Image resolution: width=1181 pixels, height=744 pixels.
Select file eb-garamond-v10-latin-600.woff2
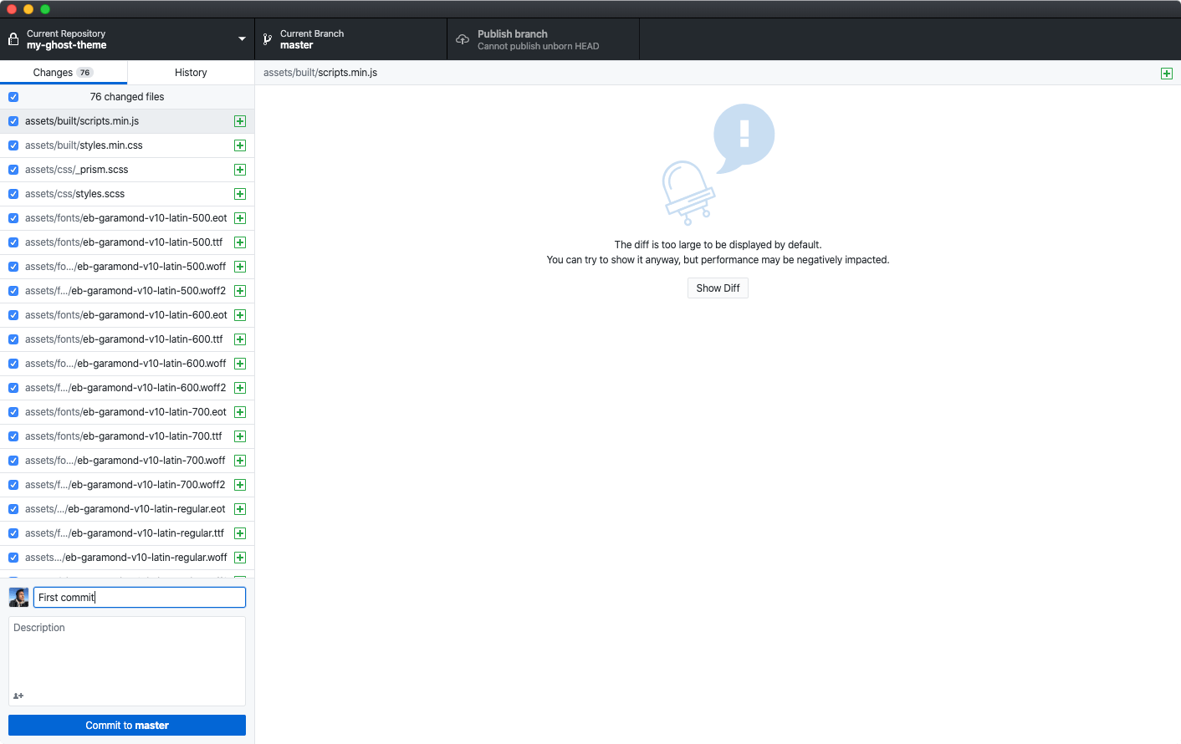coord(127,388)
